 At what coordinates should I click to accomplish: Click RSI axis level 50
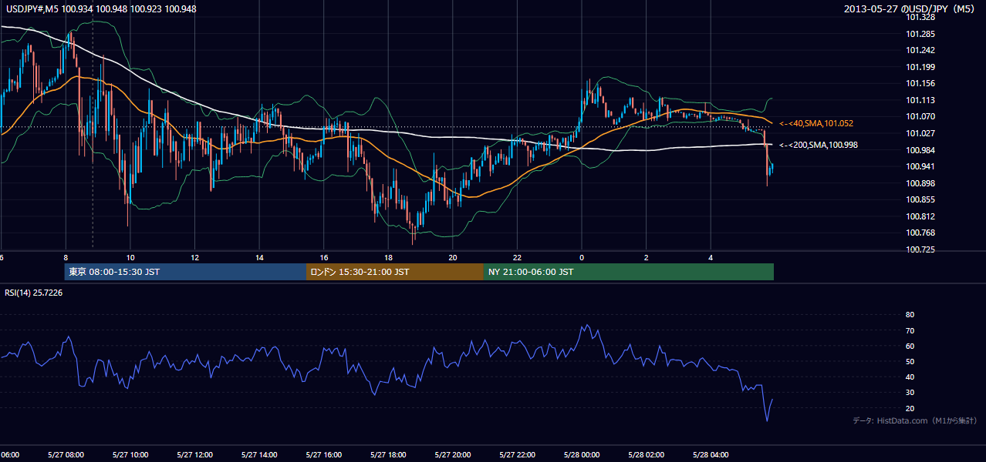(910, 361)
